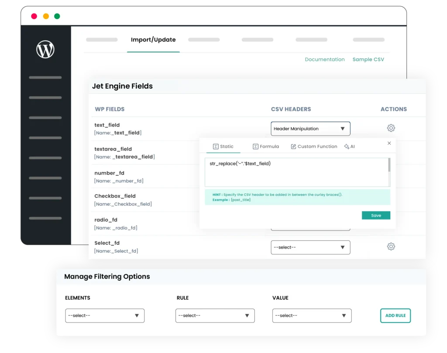Open the ELEMENTS select dropdown

pyautogui.click(x=105, y=315)
